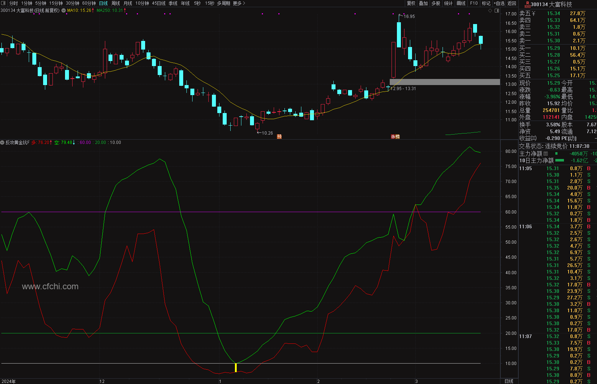Click the 返回 back button
597x384 pixels.
(512, 3)
